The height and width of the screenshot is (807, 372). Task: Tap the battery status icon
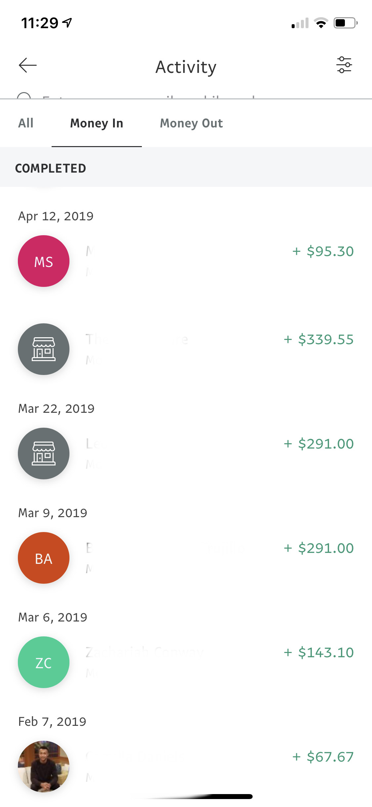[345, 23]
